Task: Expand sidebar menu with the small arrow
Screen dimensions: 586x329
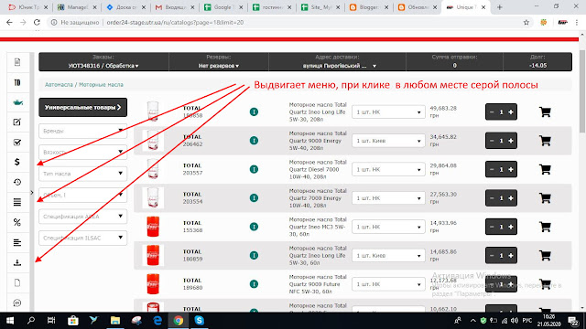Action: click(x=32, y=193)
